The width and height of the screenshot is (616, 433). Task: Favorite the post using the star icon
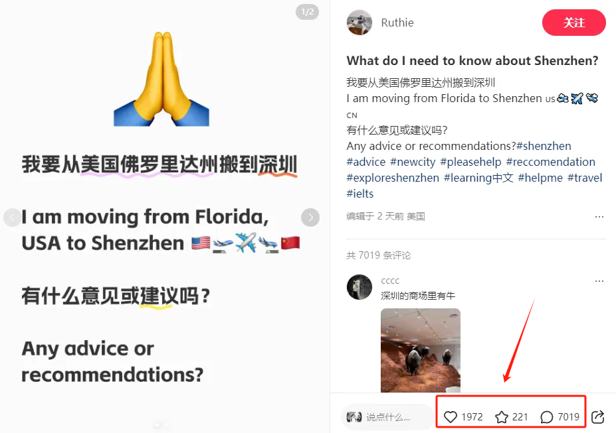coord(501,416)
